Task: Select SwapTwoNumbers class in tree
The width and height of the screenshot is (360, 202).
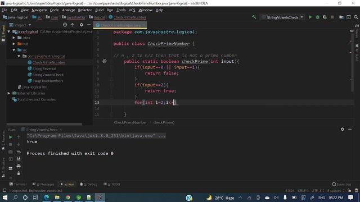Action: point(47,81)
